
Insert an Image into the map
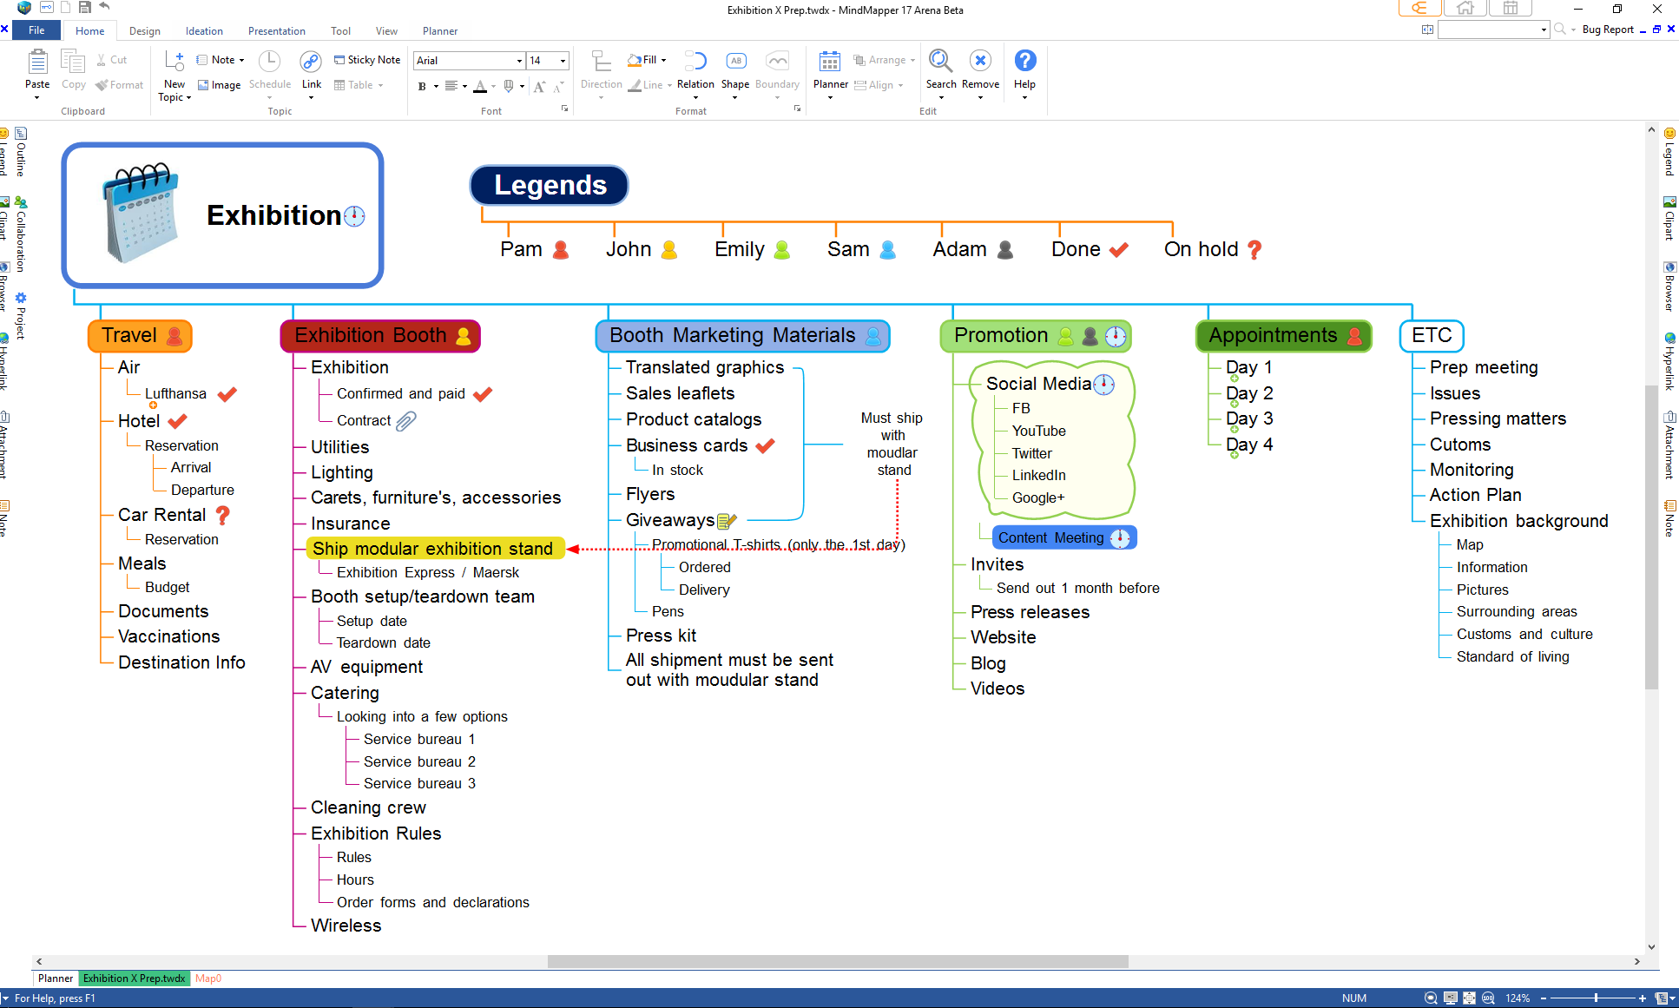click(x=219, y=84)
